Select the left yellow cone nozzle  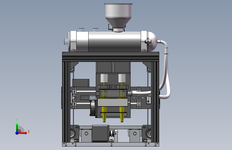pyautogui.click(x=104, y=114)
